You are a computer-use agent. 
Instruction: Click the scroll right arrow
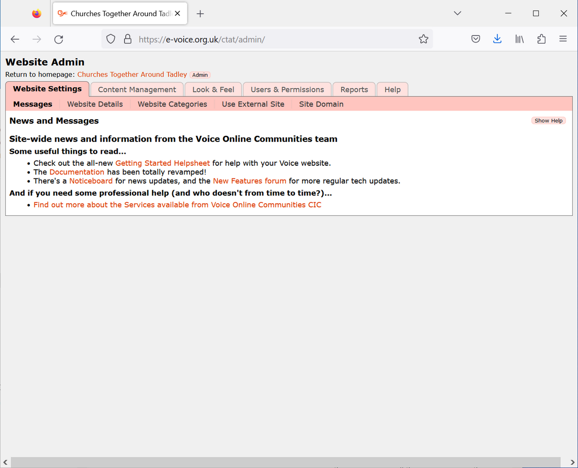pyautogui.click(x=572, y=462)
